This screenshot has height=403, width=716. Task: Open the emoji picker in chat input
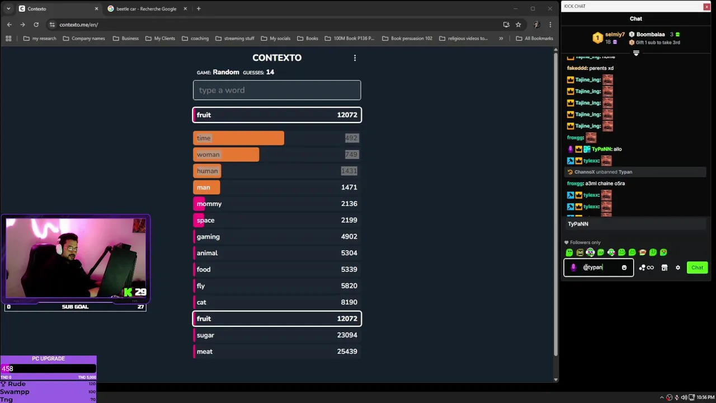[x=624, y=268]
